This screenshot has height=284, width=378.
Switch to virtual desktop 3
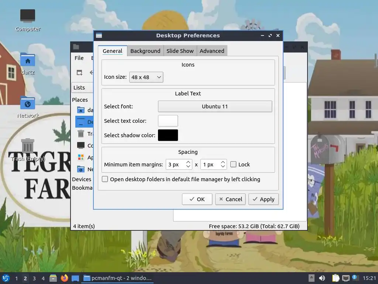(x=34, y=278)
